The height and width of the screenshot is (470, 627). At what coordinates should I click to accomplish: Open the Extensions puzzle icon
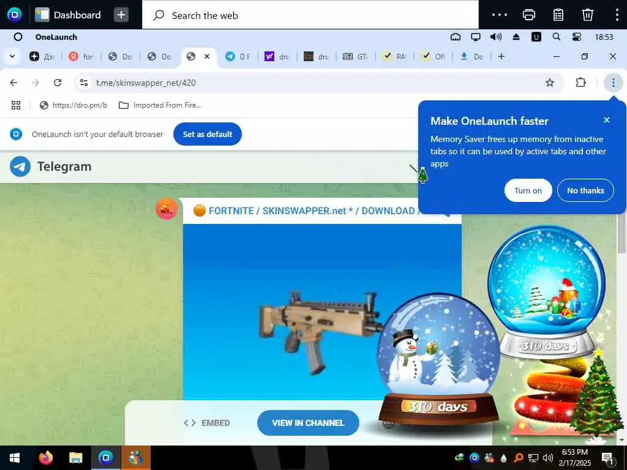click(580, 83)
